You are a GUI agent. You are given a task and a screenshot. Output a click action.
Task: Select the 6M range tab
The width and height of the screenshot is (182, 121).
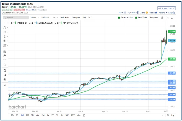[38, 115]
